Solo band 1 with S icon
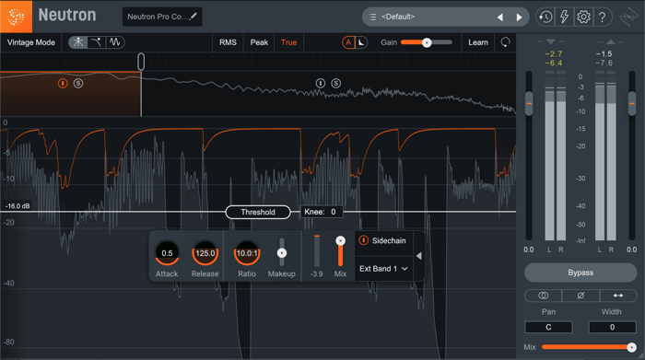The height and width of the screenshot is (360, 645). [x=78, y=84]
